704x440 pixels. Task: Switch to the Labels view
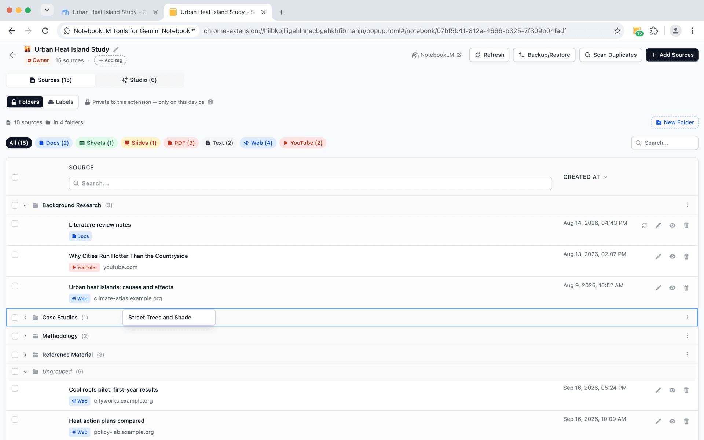60,102
